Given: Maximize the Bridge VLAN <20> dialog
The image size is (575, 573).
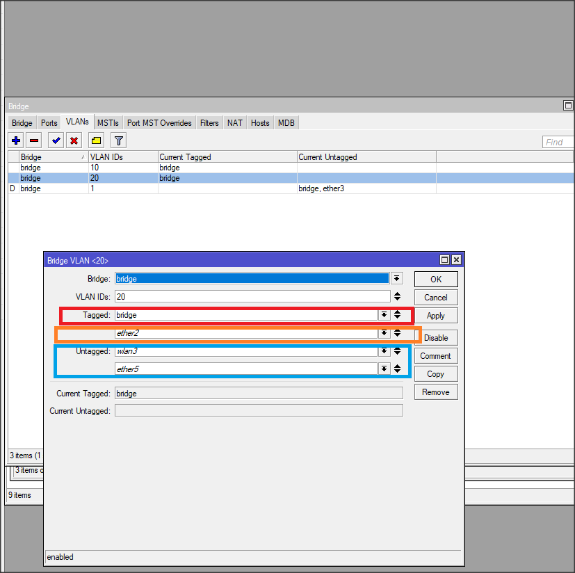Looking at the screenshot, I should click(x=444, y=260).
